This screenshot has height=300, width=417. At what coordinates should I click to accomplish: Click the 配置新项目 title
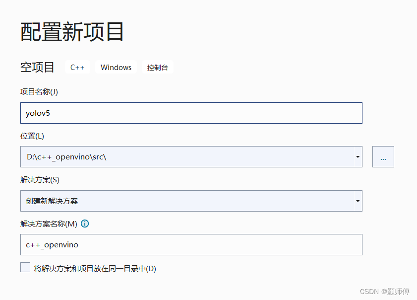[72, 32]
